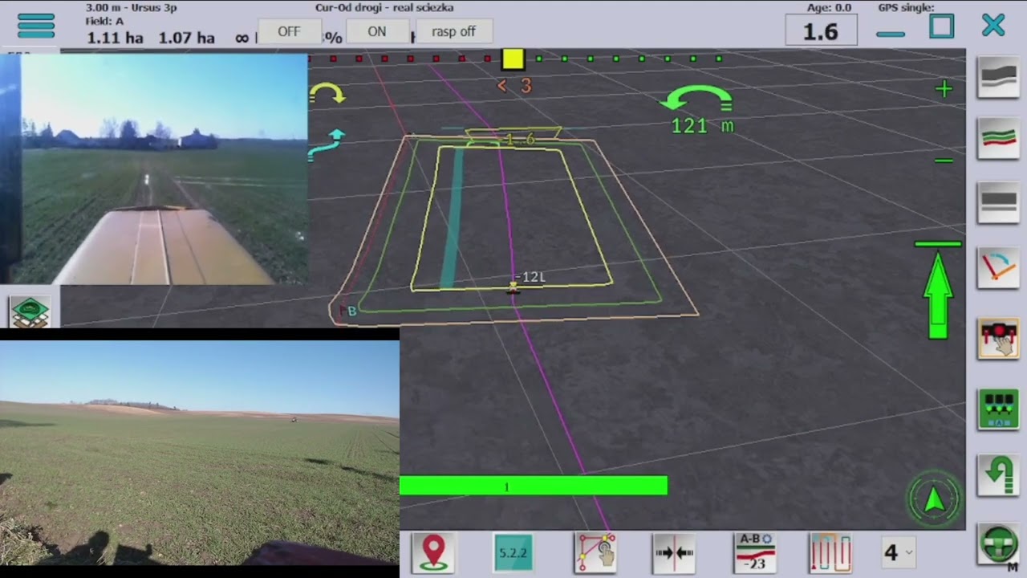The image size is (1027, 578).
Task: Open the tram lines angle tool
Action: pyautogui.click(x=998, y=269)
